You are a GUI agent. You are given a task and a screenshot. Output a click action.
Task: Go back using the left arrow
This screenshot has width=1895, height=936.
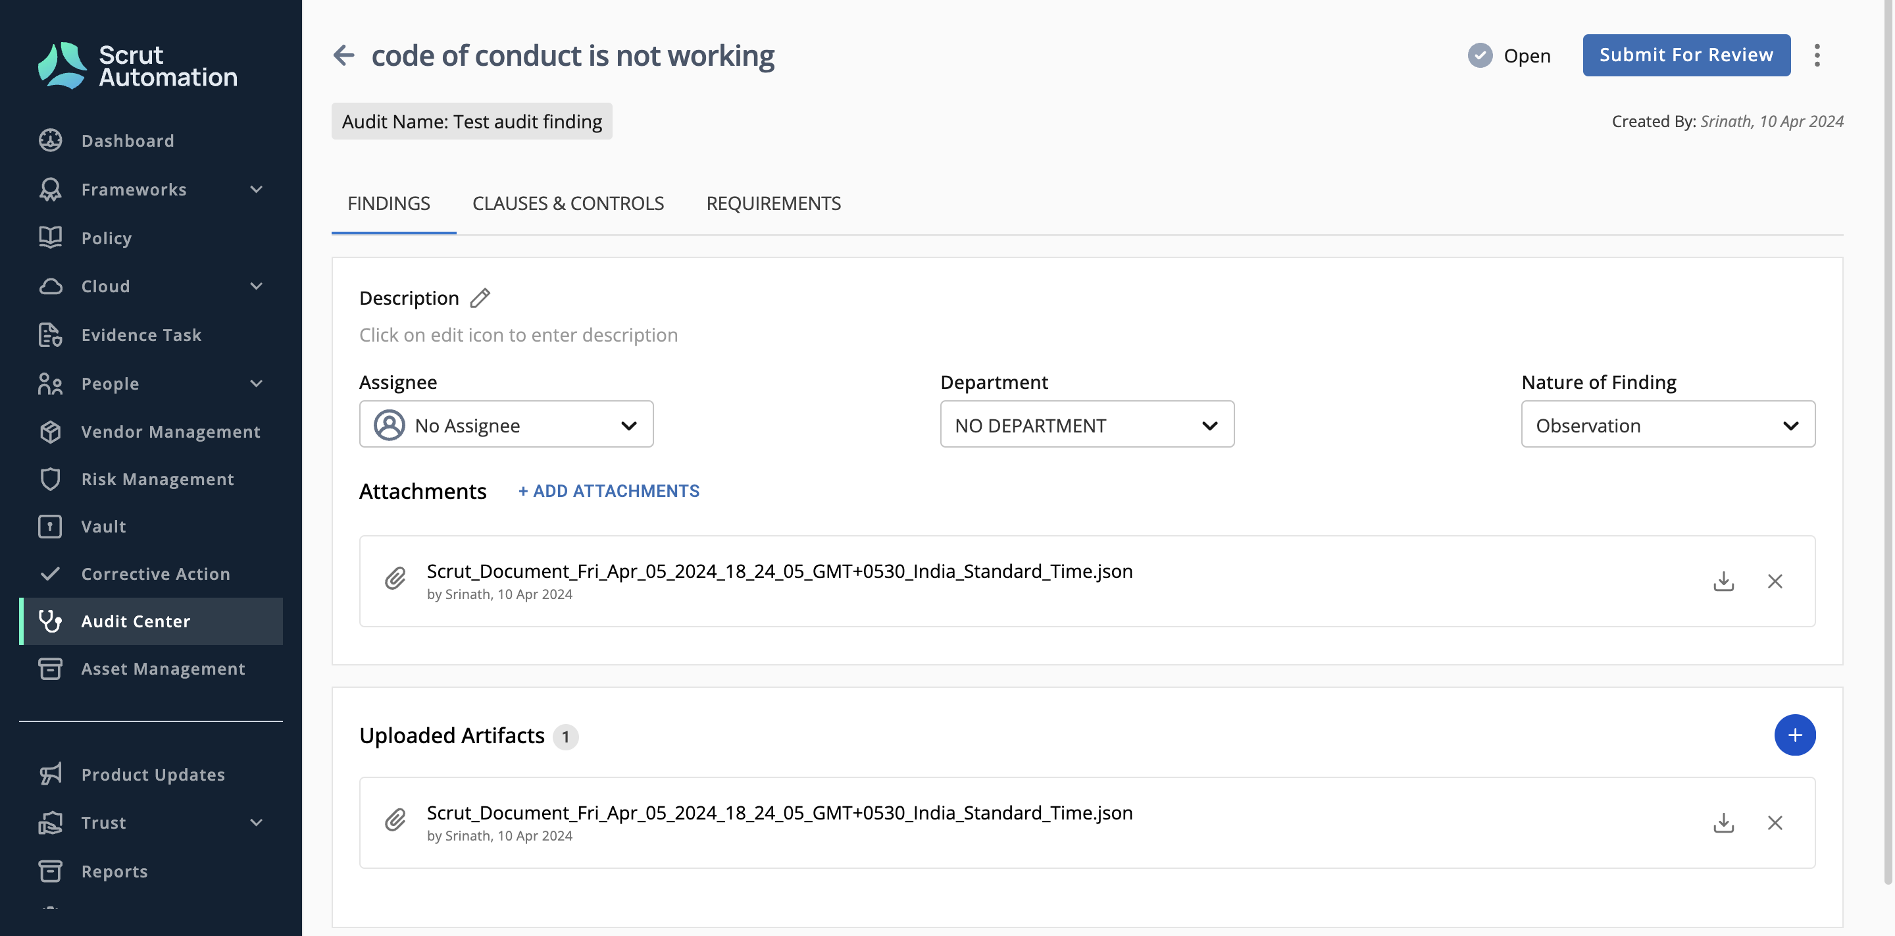coord(343,55)
